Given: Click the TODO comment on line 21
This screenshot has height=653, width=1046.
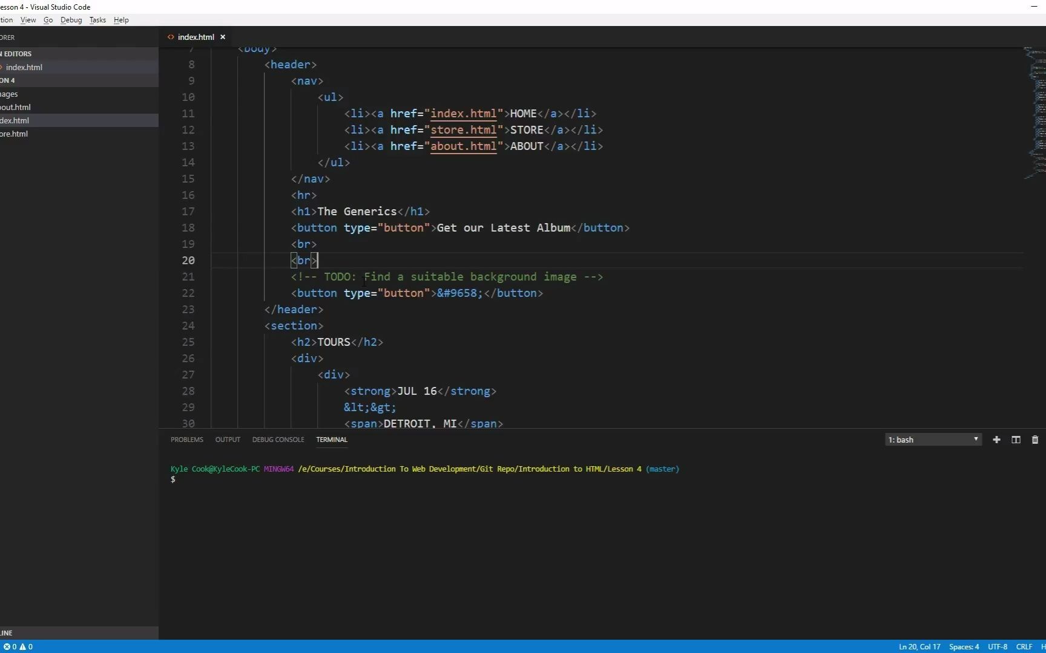Looking at the screenshot, I should coord(447,277).
